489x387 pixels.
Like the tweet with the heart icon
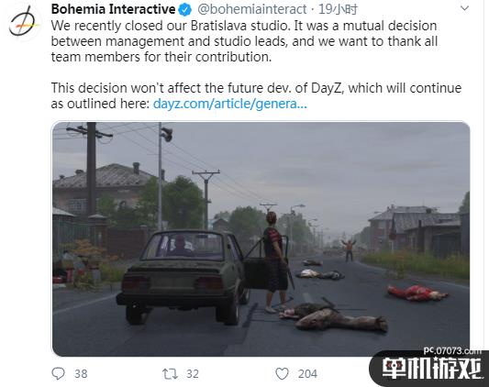pyautogui.click(x=282, y=373)
